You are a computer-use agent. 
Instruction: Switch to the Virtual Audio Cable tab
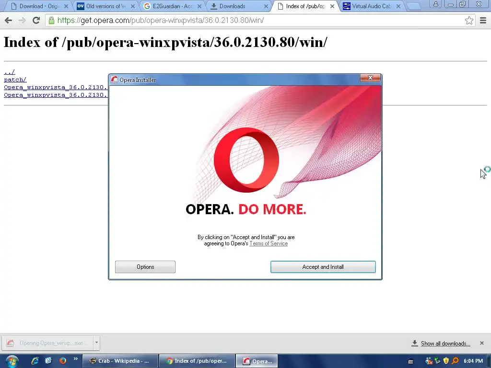(x=371, y=6)
